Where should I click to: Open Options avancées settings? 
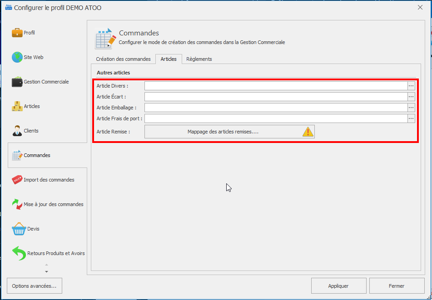35,286
